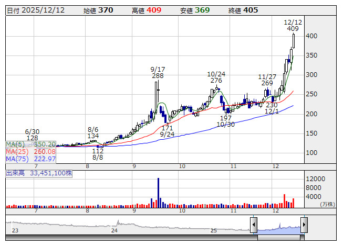This screenshot has width=343, height=246.
Task: Click the MA(25) legend label
Action: pyautogui.click(x=18, y=151)
